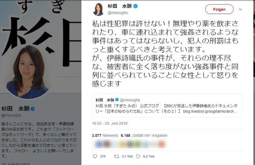
Task: Click the timestamp 16:55 - 29. Juni 2018
Action: click(x=110, y=123)
